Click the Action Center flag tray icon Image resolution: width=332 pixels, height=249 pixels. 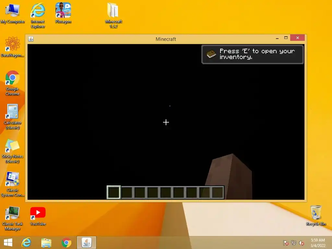coord(286,243)
